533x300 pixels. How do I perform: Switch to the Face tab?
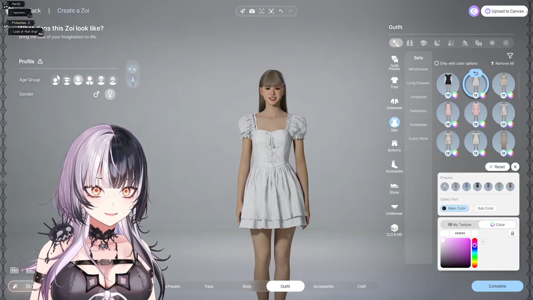tap(209, 286)
